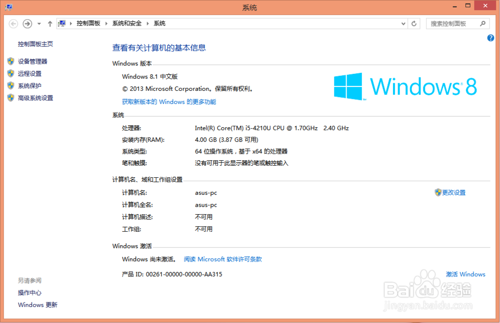
Task: Open help with the blue question icon
Action: tap(490, 38)
